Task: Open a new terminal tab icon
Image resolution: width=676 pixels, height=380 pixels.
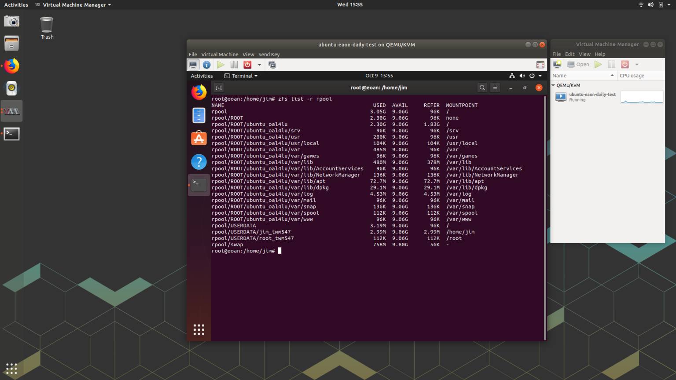Action: (x=219, y=88)
